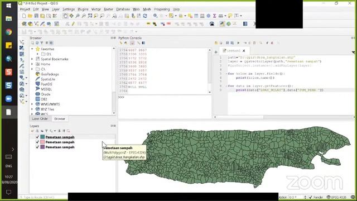Collapse the 'for data' code fold marker
This screenshot has height=201, width=357.
click(226, 86)
